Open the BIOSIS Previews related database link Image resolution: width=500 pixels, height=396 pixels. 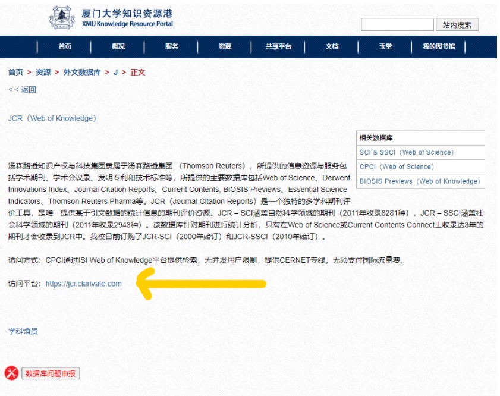tap(420, 181)
